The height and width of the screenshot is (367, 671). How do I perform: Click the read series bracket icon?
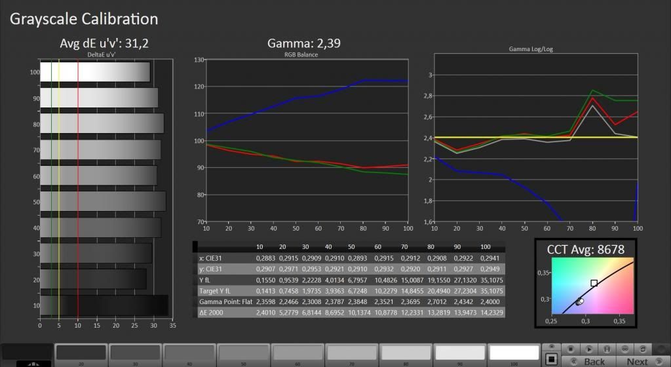click(x=607, y=349)
